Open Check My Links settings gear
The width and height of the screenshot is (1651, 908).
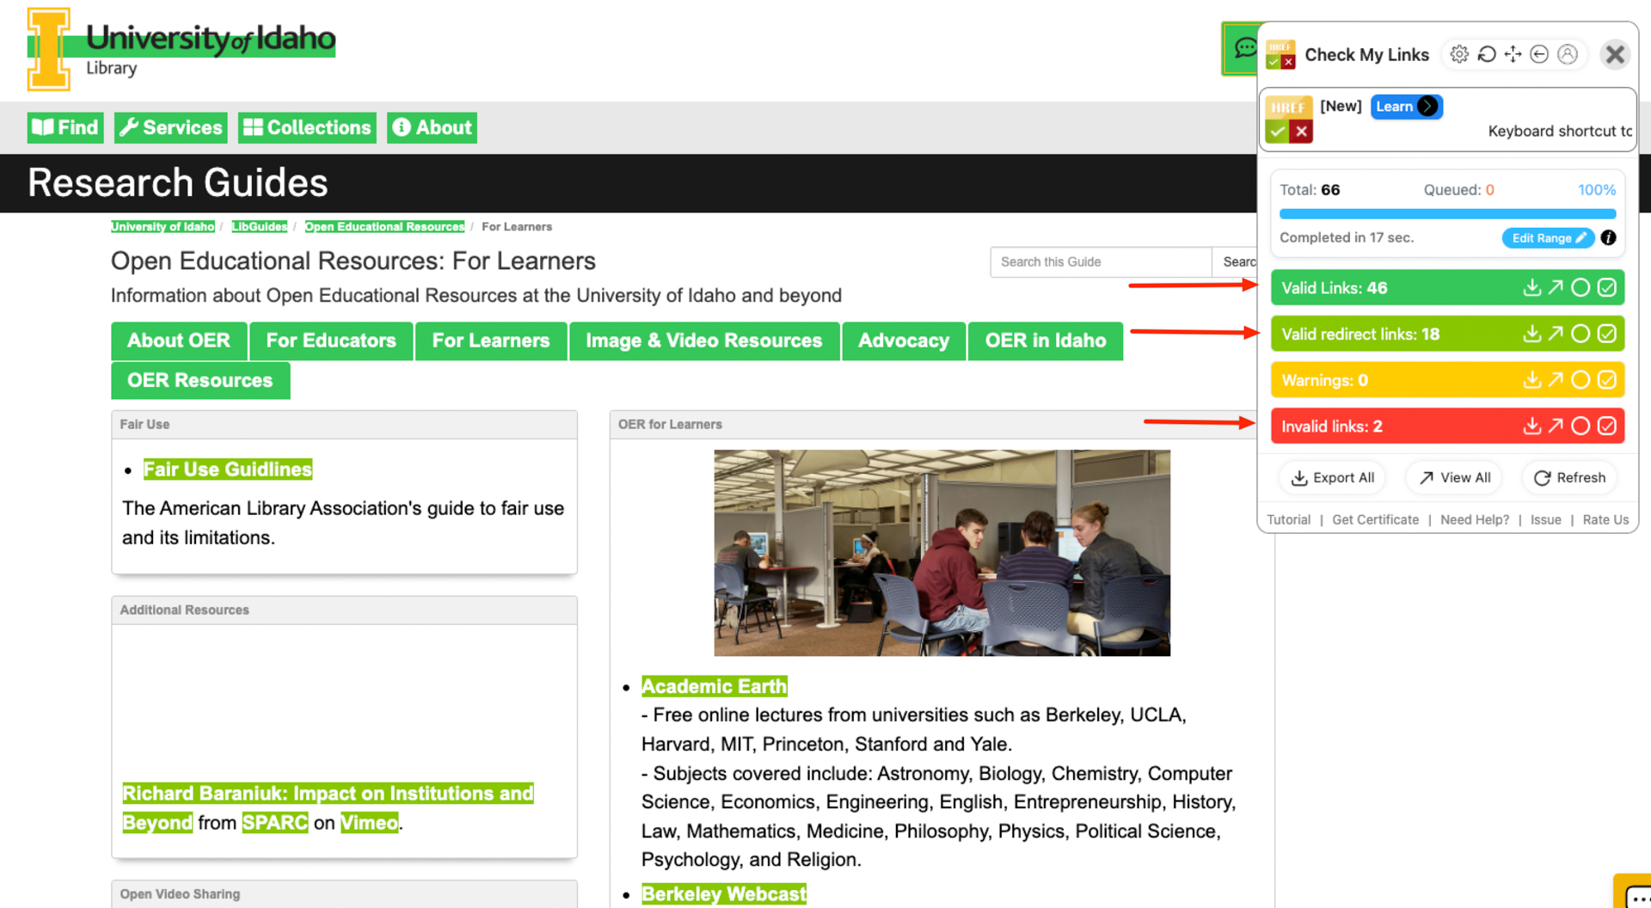tap(1458, 54)
